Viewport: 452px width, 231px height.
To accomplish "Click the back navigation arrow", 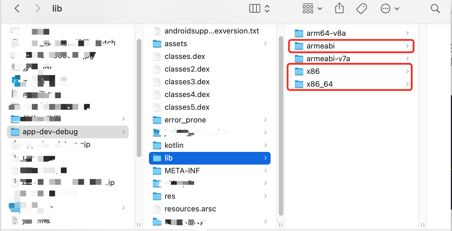I will (17, 8).
